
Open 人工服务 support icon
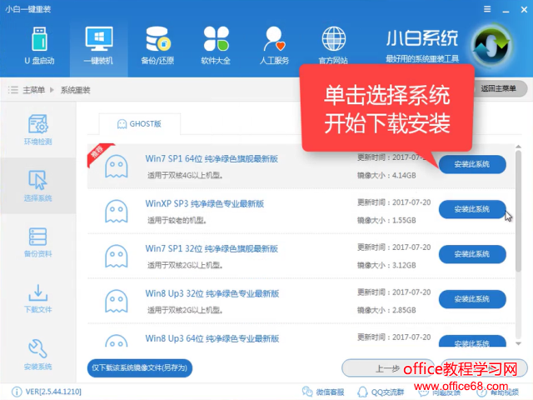click(274, 46)
